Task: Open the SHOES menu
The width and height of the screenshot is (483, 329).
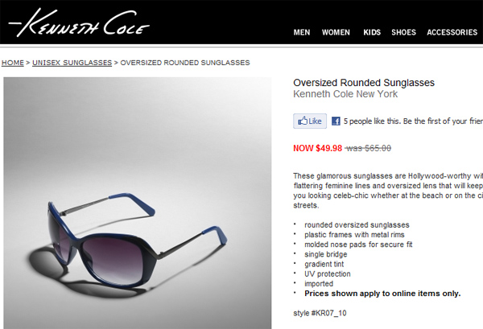Action: 403,32
